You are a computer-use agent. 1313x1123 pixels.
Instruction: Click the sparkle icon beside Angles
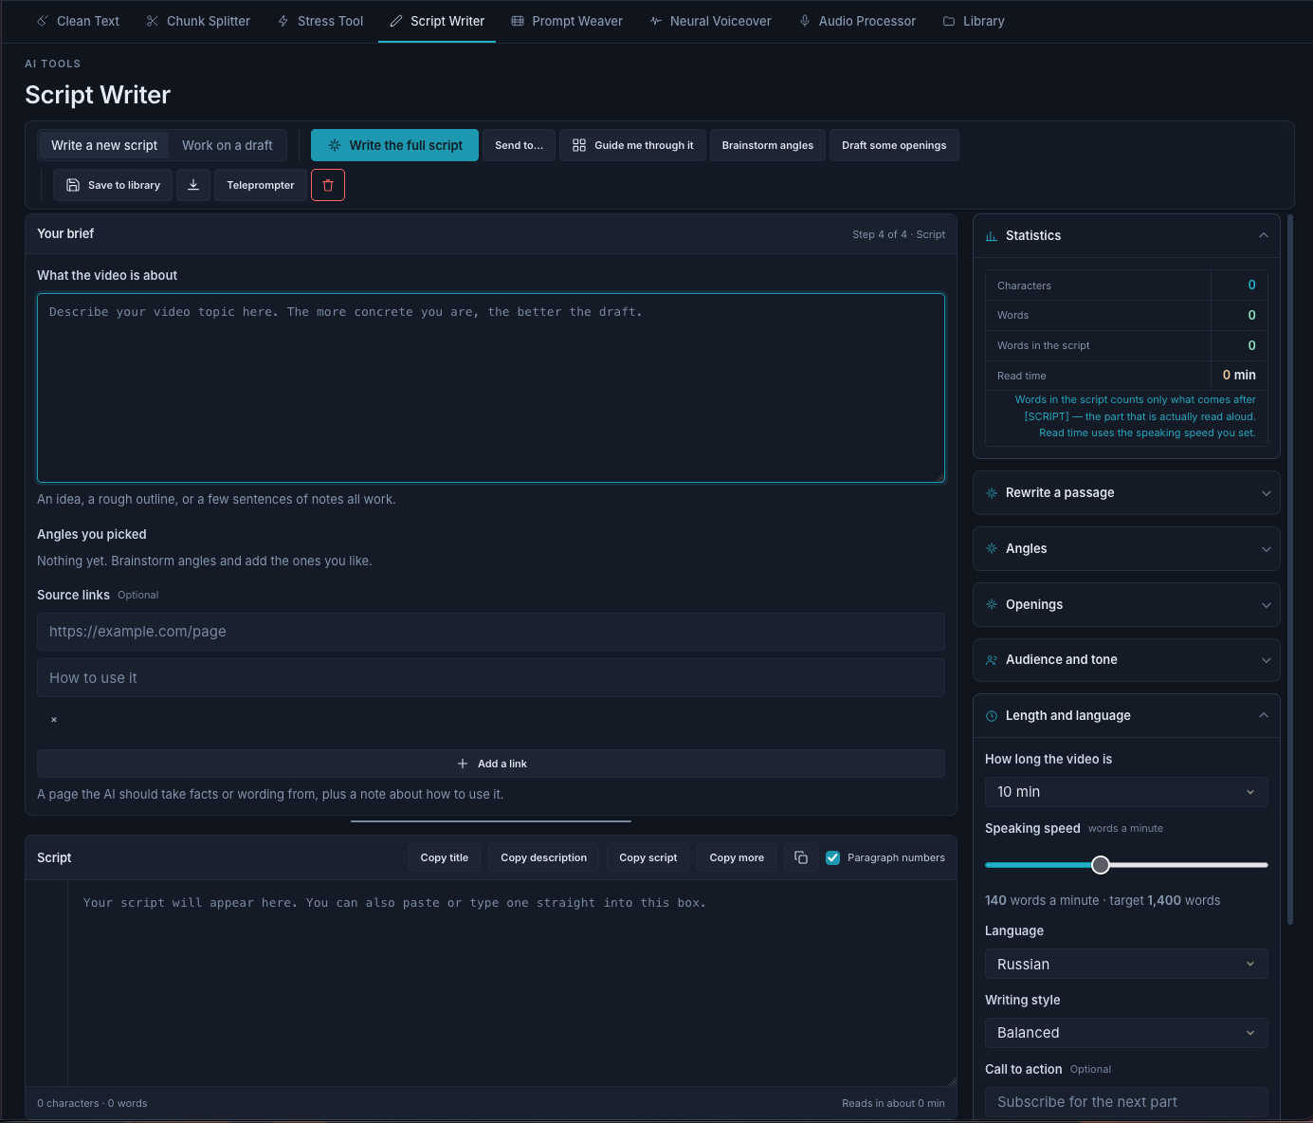(992, 548)
